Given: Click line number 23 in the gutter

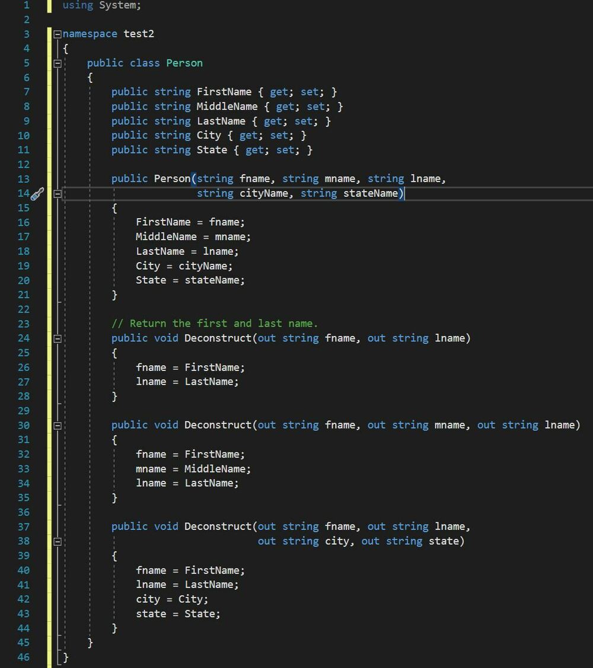Looking at the screenshot, I should pyautogui.click(x=23, y=324).
